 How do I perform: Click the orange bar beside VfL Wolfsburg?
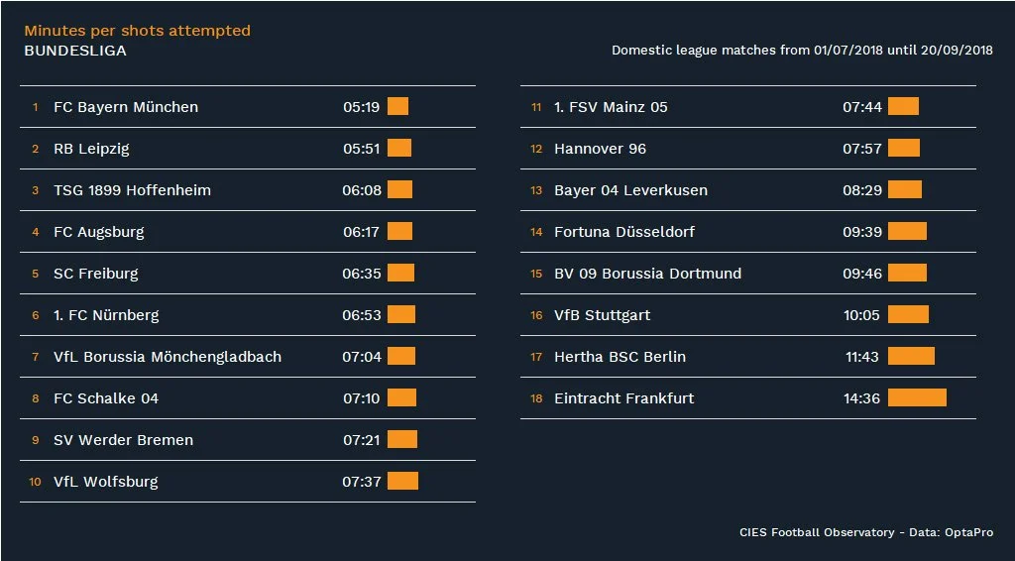coord(402,482)
